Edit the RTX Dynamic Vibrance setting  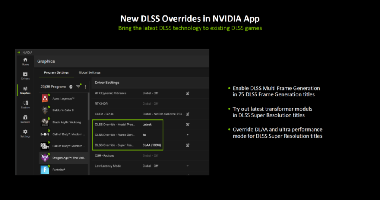point(188,93)
